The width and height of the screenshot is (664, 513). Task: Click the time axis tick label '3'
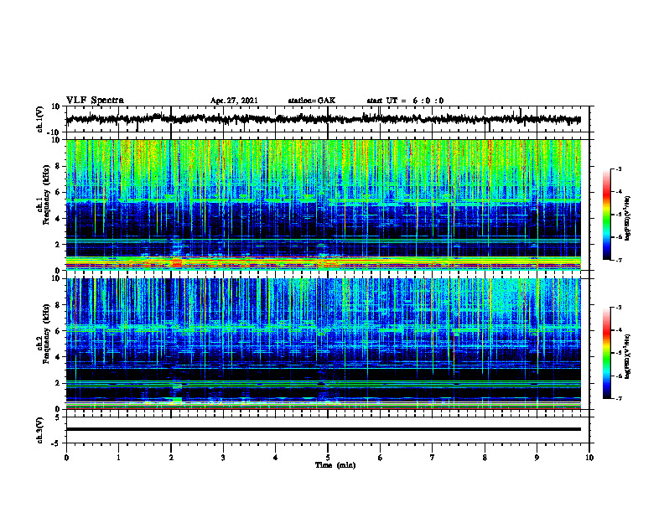point(223,458)
